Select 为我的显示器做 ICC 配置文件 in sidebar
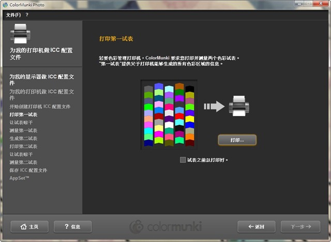Screen dimensions: 331x242 click(x=41, y=80)
